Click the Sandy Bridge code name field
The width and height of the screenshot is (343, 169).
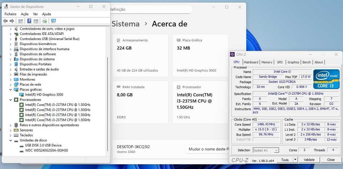[x=268, y=77]
